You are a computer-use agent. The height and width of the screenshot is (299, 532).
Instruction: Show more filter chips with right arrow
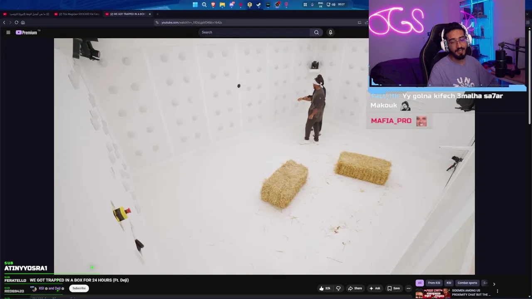point(494,284)
